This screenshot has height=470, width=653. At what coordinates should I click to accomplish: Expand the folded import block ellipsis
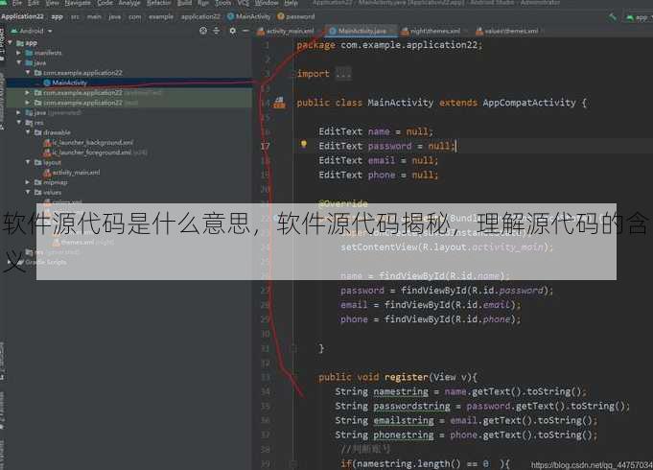coord(343,74)
